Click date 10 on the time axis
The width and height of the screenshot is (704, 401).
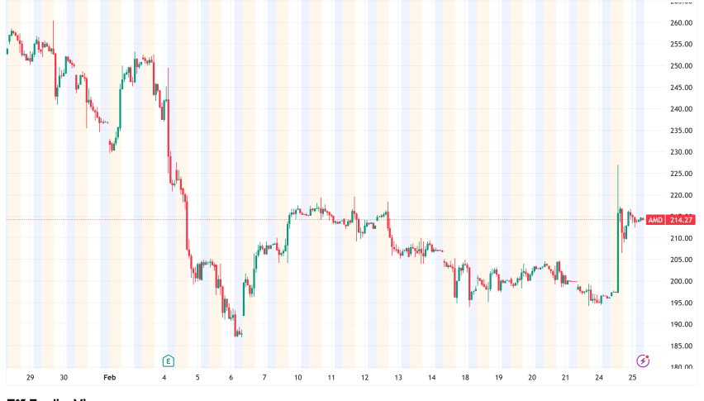(x=297, y=377)
